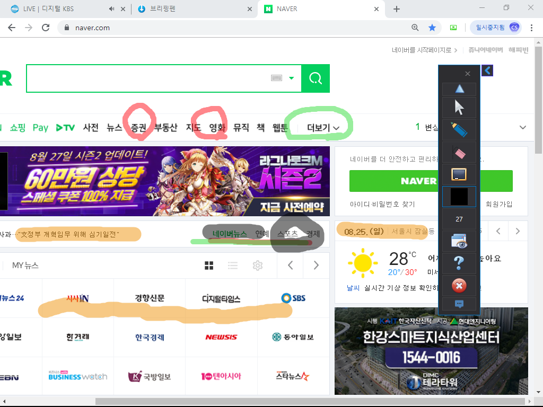This screenshot has height=407, width=543.
Task: Open 아이디·비밀번호 찾기 link
Action: [x=382, y=204]
